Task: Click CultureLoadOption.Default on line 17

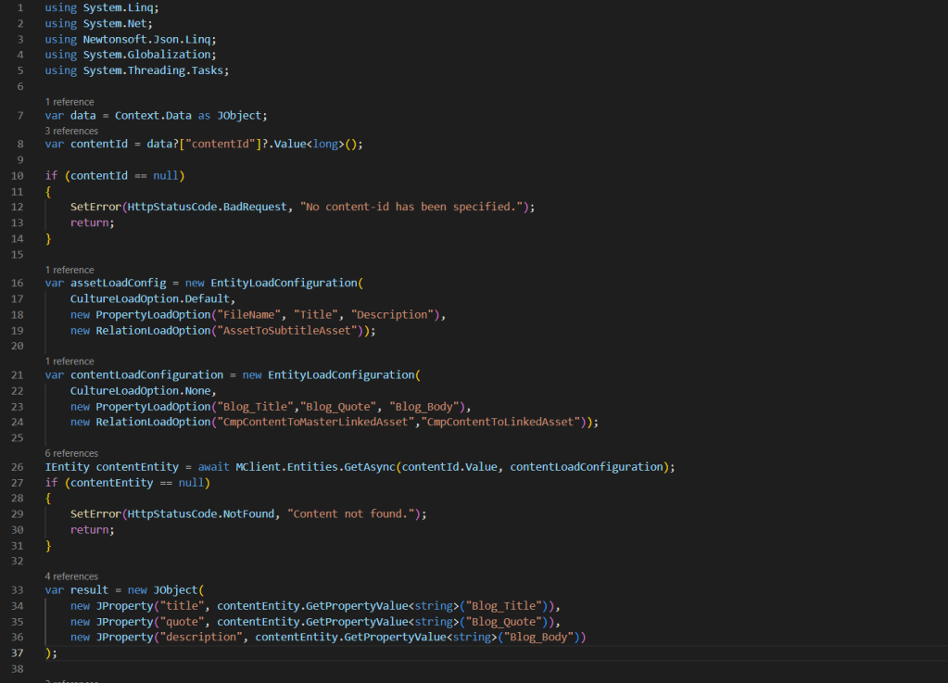Action: [153, 299]
